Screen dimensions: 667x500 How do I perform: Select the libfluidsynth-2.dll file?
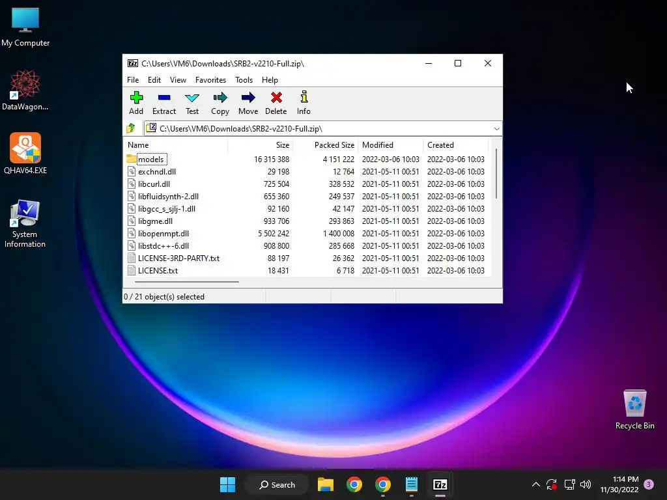(307, 196)
